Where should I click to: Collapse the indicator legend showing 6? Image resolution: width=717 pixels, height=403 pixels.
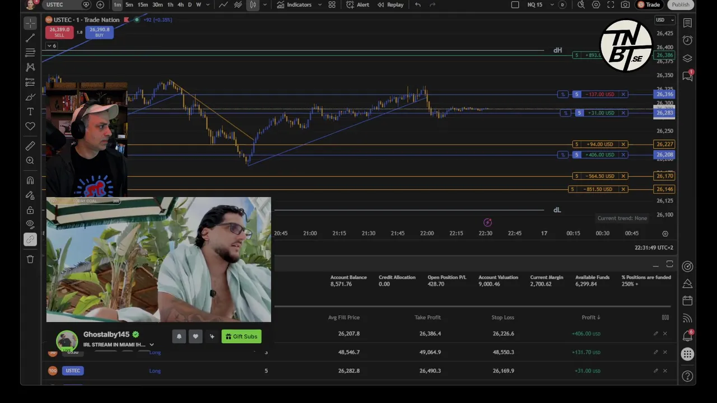click(52, 46)
